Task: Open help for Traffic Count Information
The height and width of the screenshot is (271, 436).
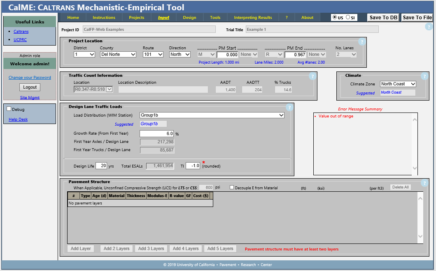Action: point(312,76)
